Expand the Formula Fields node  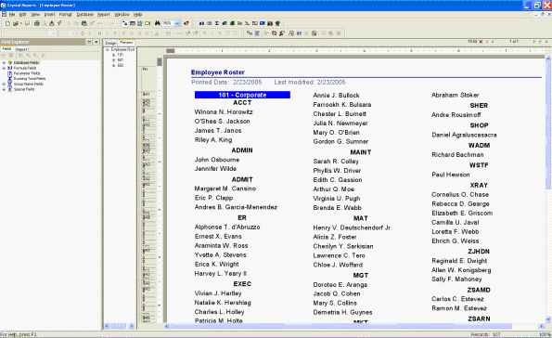pyautogui.click(x=4, y=68)
